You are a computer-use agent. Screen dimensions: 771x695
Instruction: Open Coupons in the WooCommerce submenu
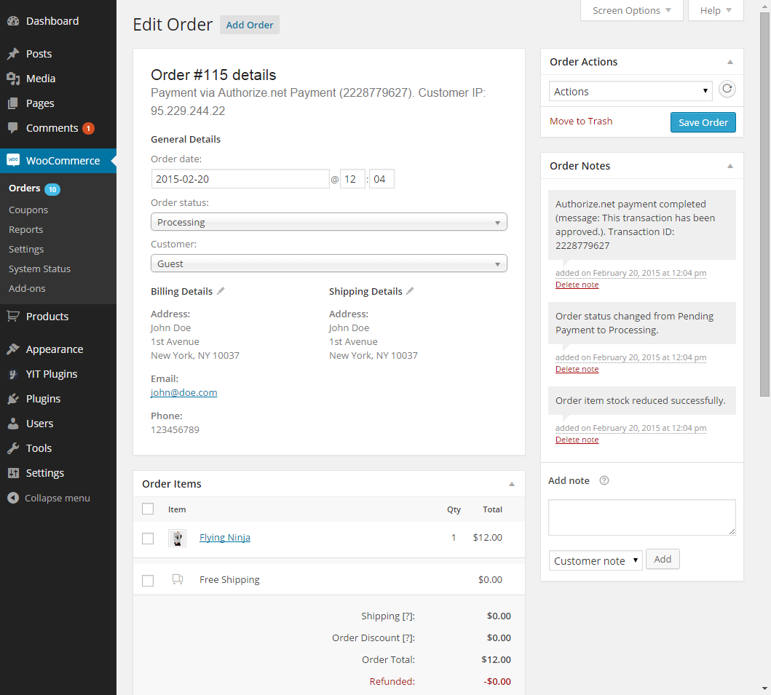click(x=28, y=210)
